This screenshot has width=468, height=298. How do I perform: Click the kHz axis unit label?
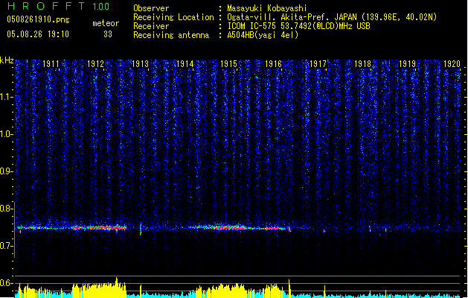pos(7,60)
